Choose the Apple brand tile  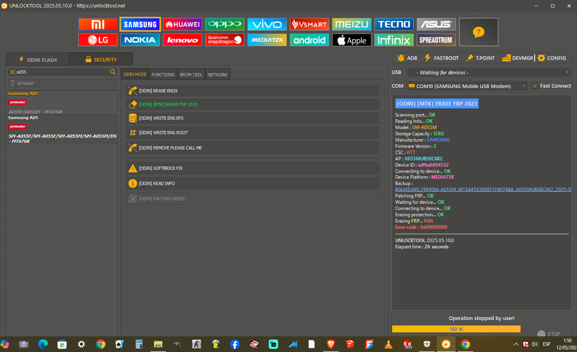352,40
